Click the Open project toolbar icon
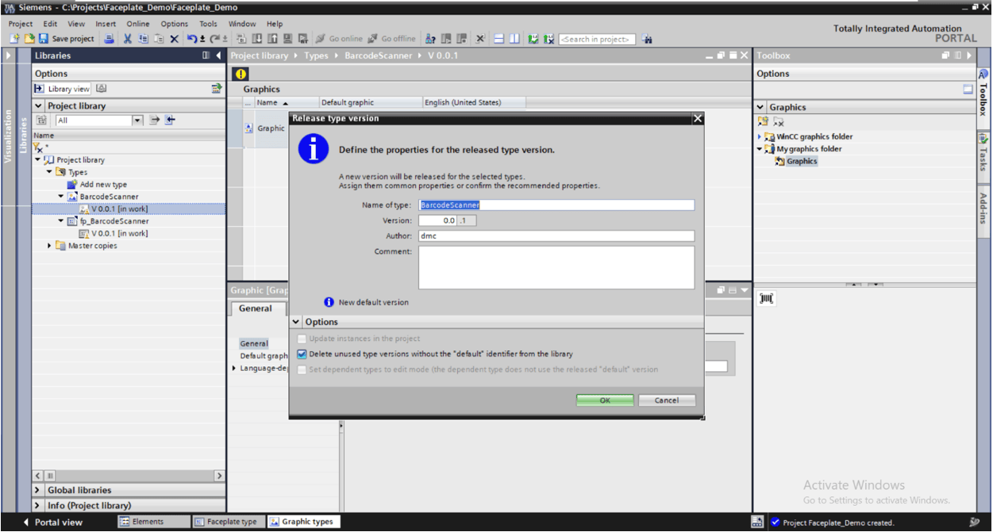The height and width of the screenshot is (532, 993). click(x=29, y=39)
